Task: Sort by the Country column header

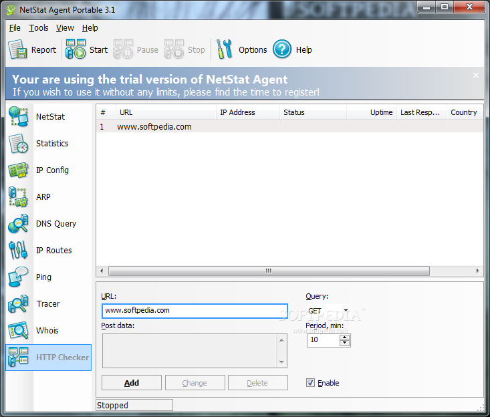Action: 465,112
